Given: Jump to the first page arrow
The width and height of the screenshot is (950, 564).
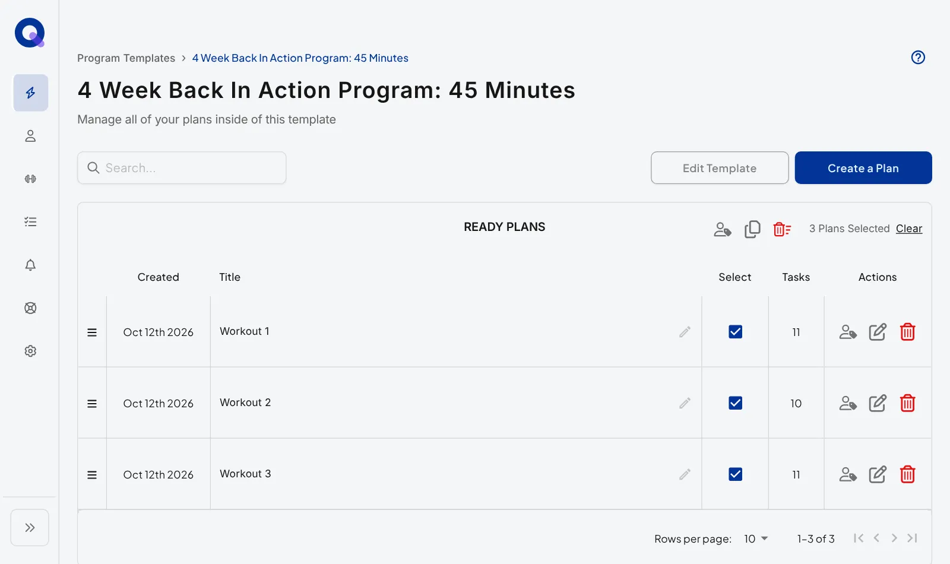Looking at the screenshot, I should coord(859,538).
